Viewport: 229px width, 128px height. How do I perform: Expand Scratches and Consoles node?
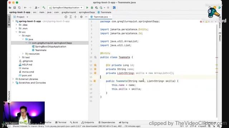(13, 83)
